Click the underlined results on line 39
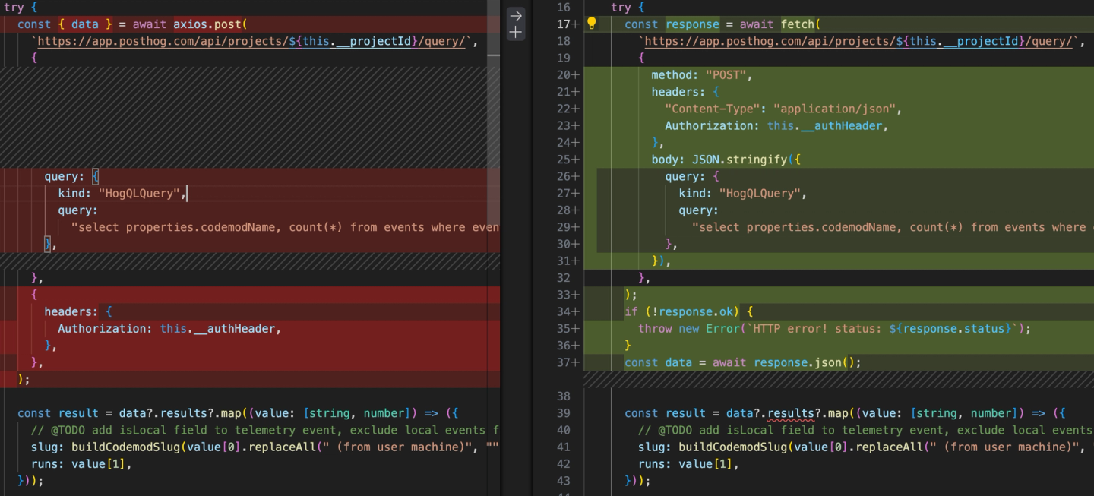Image resolution: width=1094 pixels, height=496 pixels. tap(791, 413)
